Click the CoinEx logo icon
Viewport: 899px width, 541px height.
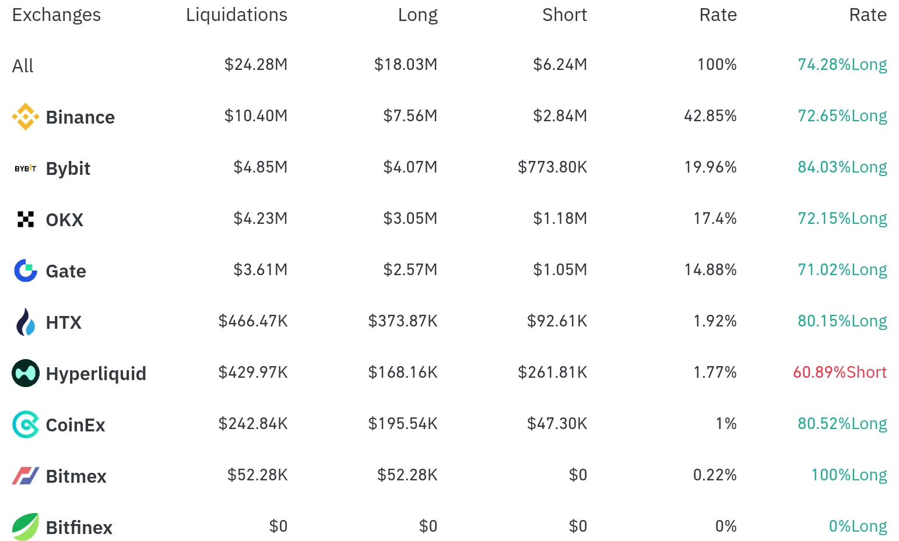click(x=25, y=425)
